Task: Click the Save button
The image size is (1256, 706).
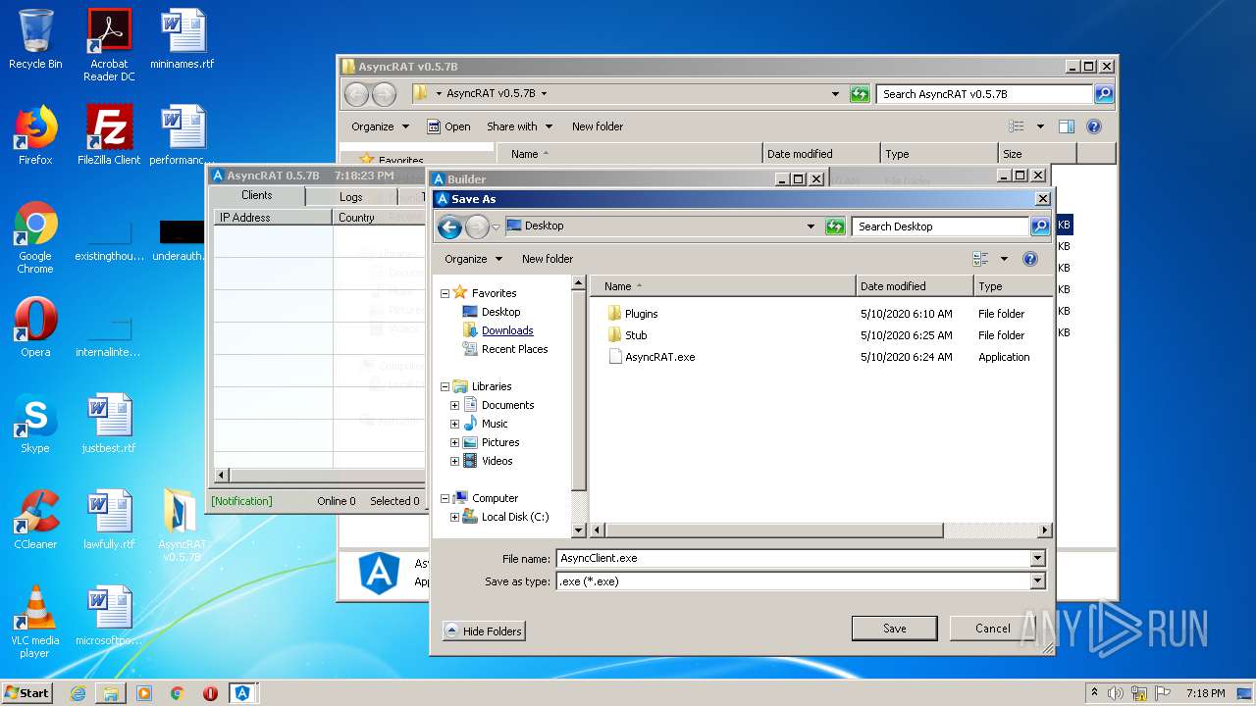Action: tap(894, 629)
